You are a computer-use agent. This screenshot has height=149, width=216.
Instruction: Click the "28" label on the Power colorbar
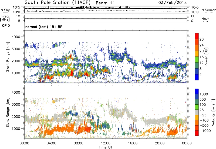201,39
